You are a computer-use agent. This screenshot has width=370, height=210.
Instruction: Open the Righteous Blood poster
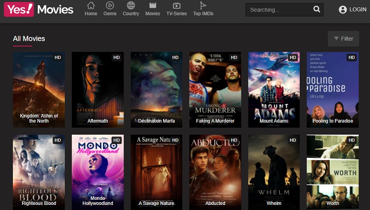(x=39, y=172)
